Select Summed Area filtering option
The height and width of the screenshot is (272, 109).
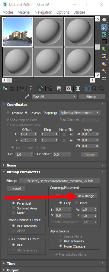pos(14,208)
